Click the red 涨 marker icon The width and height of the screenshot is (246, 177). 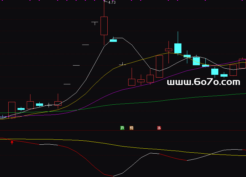(159, 128)
